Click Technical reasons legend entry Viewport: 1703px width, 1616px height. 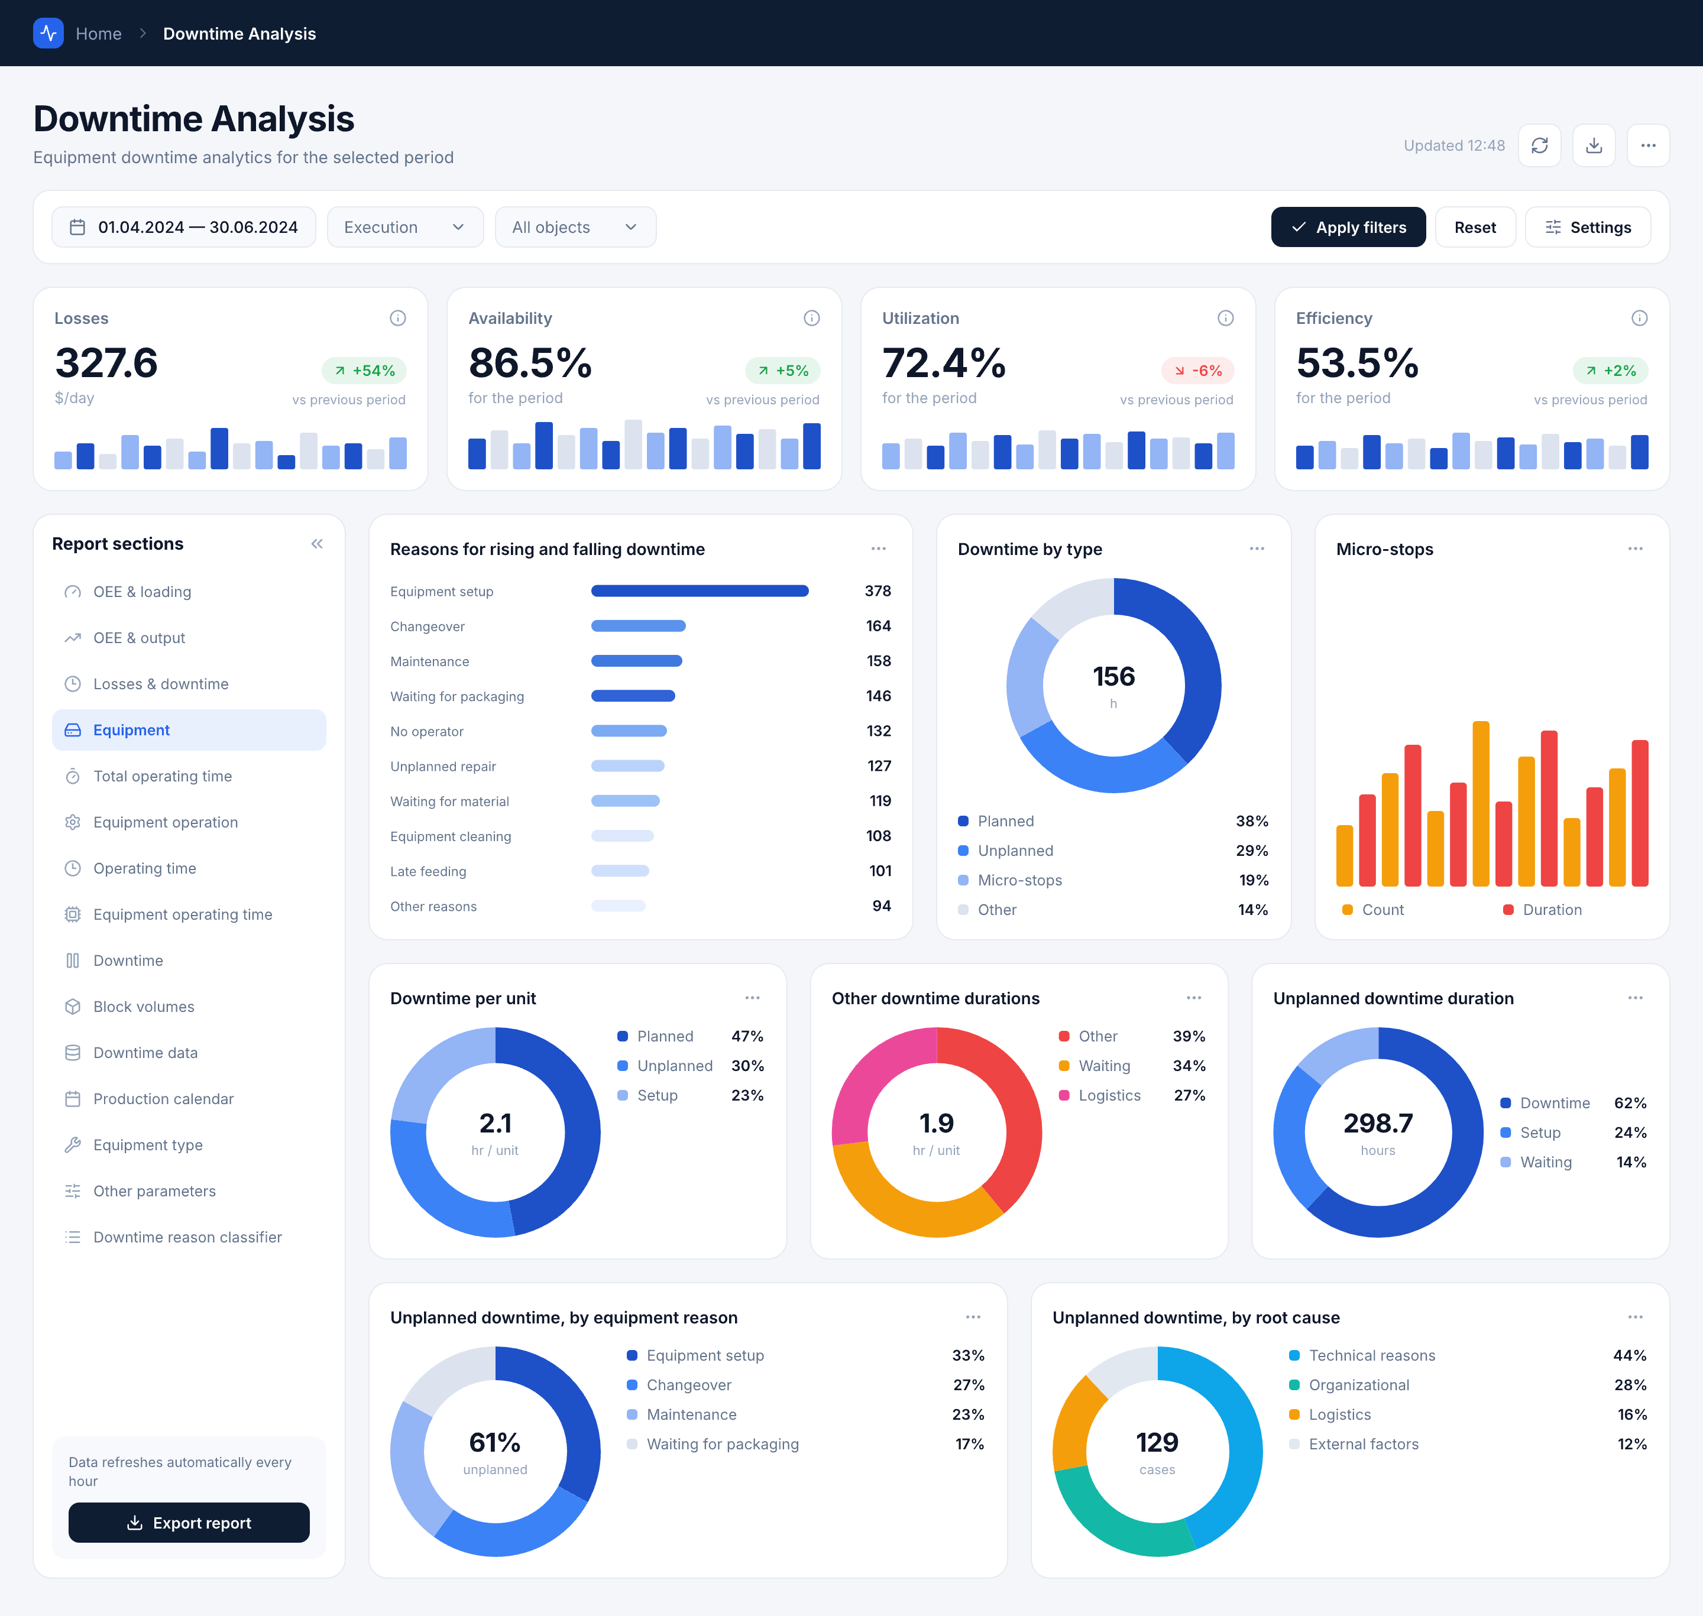[x=1467, y=1356]
